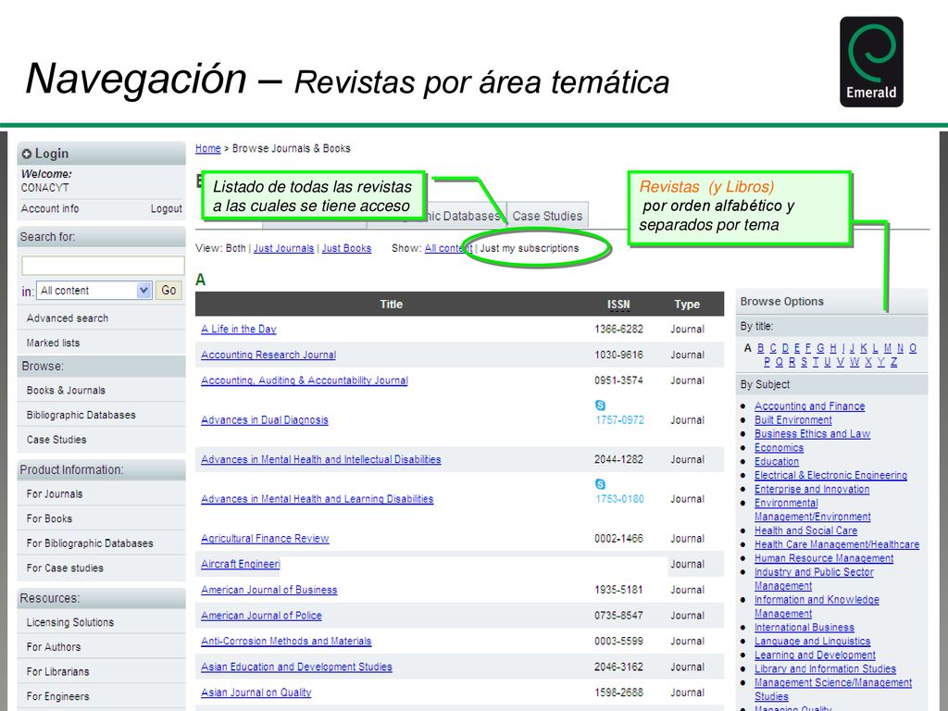This screenshot has width=948, height=711.
Task: Click the Skype icon above ISSN 1753-0180
Action: [600, 483]
